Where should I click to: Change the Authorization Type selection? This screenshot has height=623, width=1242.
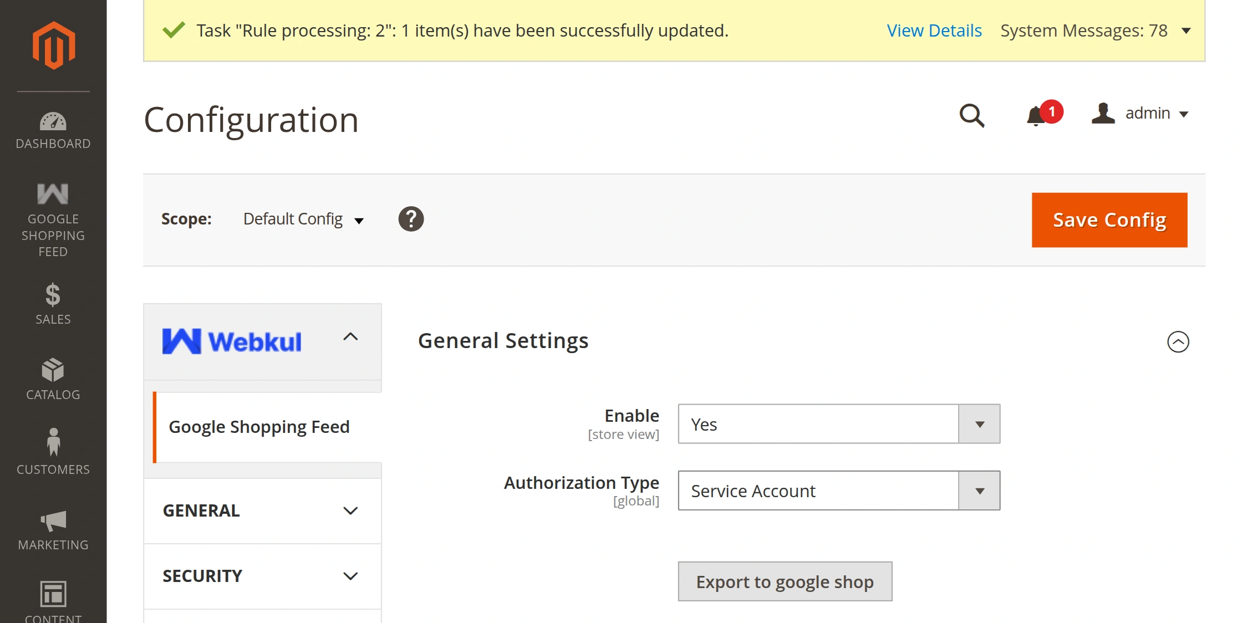[980, 490]
